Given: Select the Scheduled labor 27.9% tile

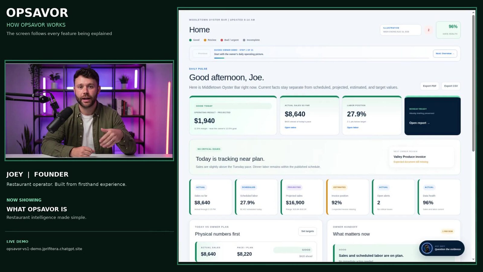Looking at the screenshot, I should (x=256, y=197).
